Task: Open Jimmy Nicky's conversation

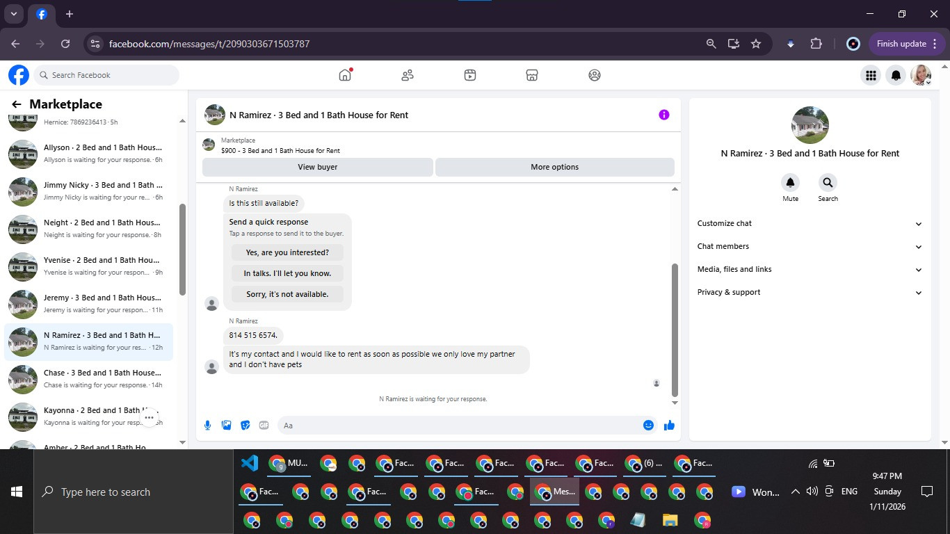Action: tap(89, 191)
